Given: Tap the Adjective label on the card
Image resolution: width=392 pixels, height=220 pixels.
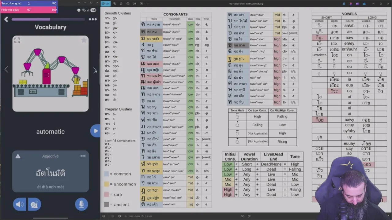Looking at the screenshot, I should pos(50,156).
